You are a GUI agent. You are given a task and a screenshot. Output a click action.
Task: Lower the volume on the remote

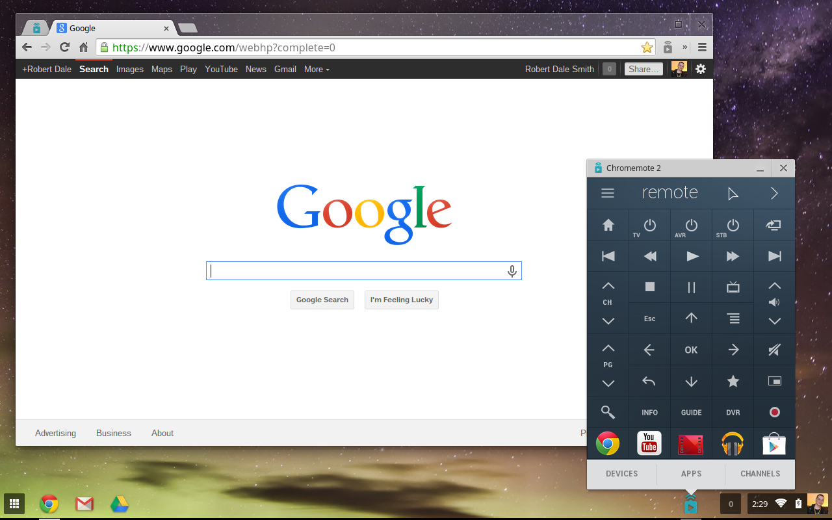(774, 320)
